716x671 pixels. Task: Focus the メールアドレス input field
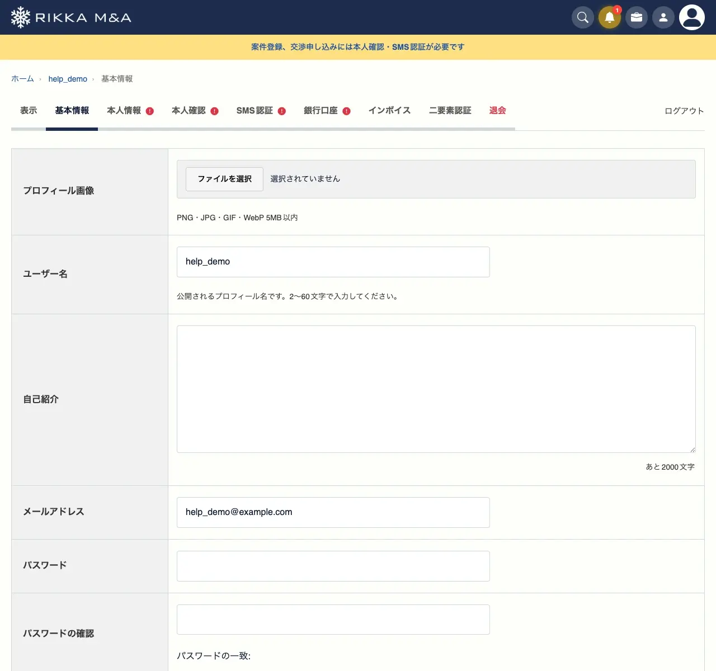point(333,512)
